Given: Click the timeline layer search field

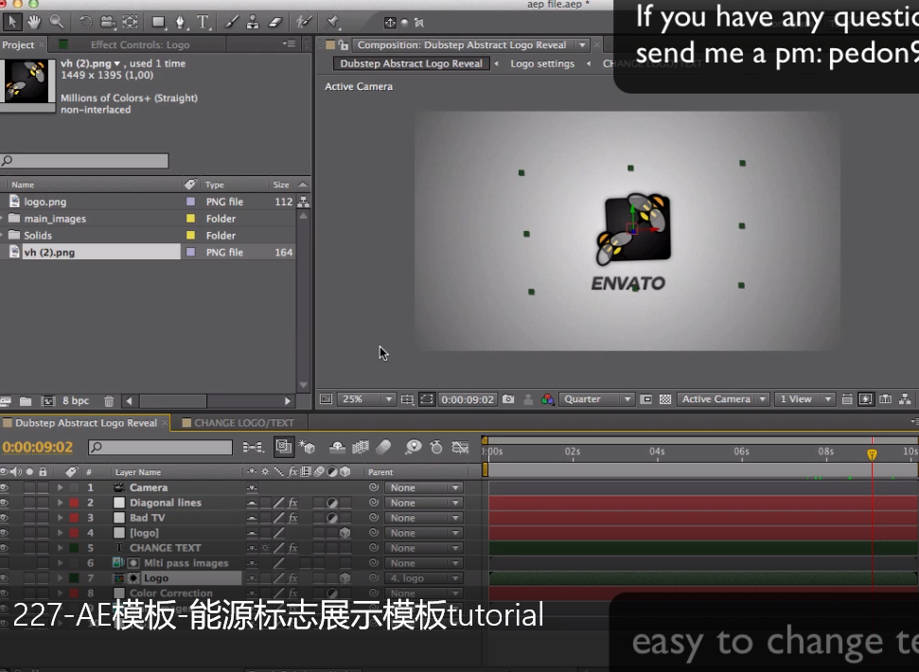Looking at the screenshot, I should [x=160, y=448].
